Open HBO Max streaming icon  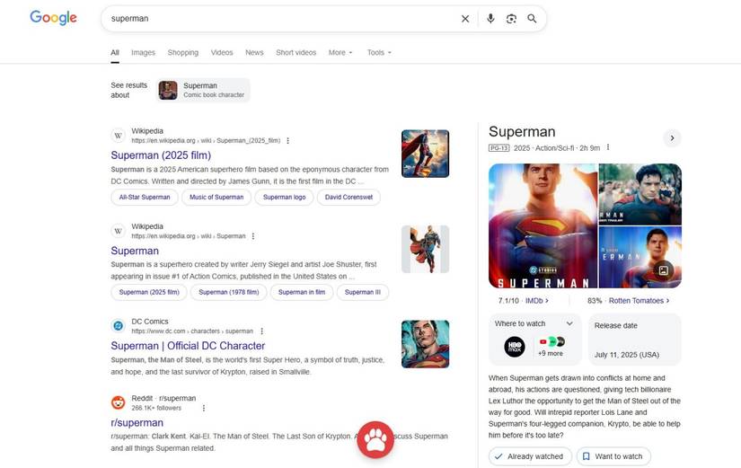coord(514,347)
